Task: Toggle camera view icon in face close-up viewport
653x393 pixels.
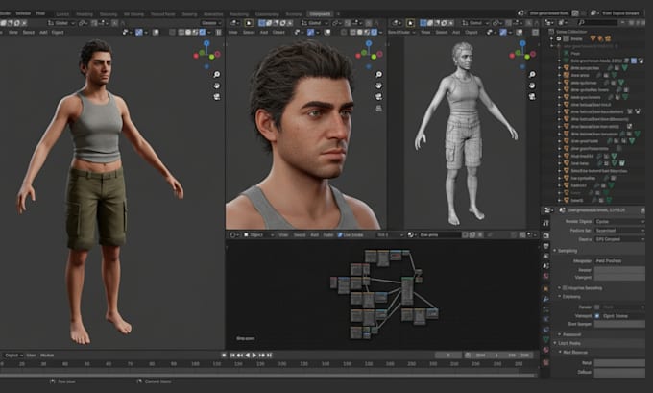Action: [378, 97]
